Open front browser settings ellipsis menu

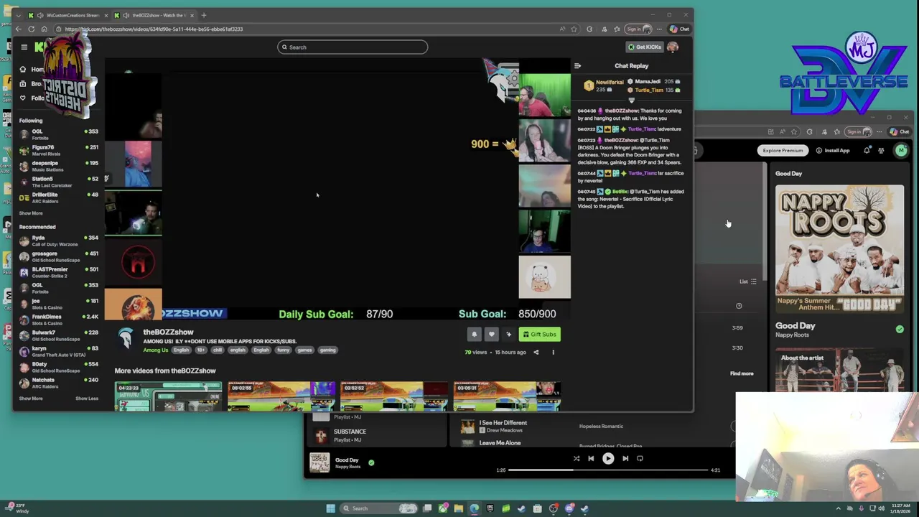click(x=659, y=29)
